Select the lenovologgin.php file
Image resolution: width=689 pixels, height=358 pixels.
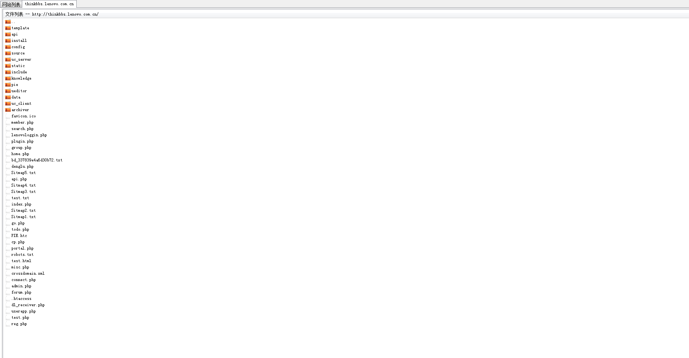[x=29, y=135]
